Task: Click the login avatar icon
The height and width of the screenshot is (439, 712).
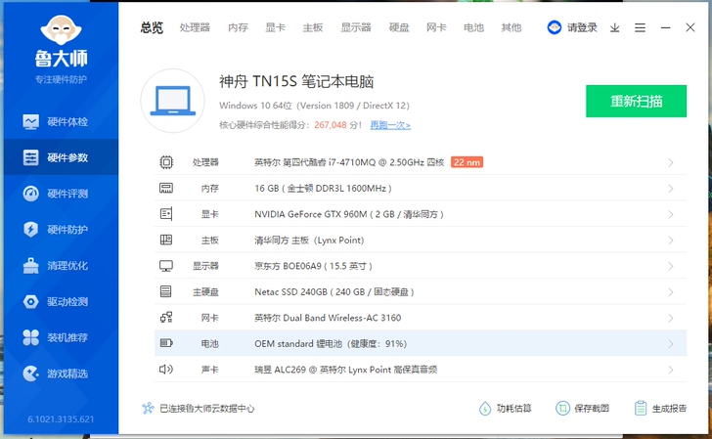Action: pos(554,27)
